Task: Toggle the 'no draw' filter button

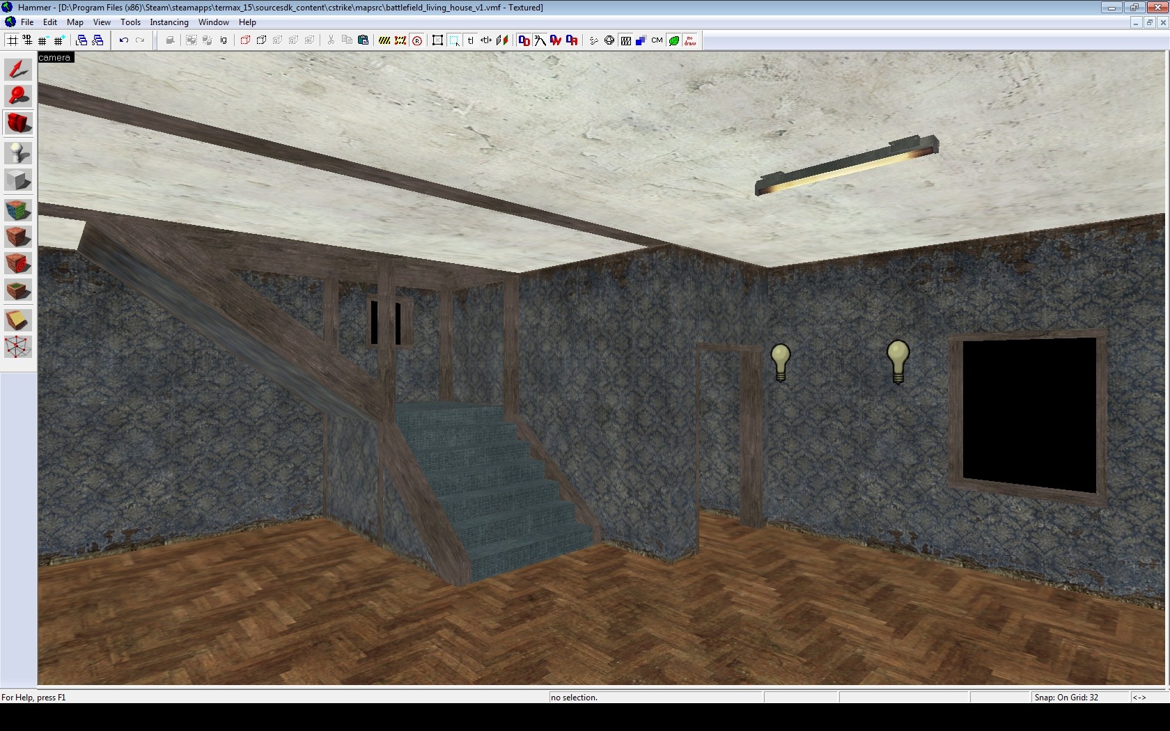Action: point(690,40)
